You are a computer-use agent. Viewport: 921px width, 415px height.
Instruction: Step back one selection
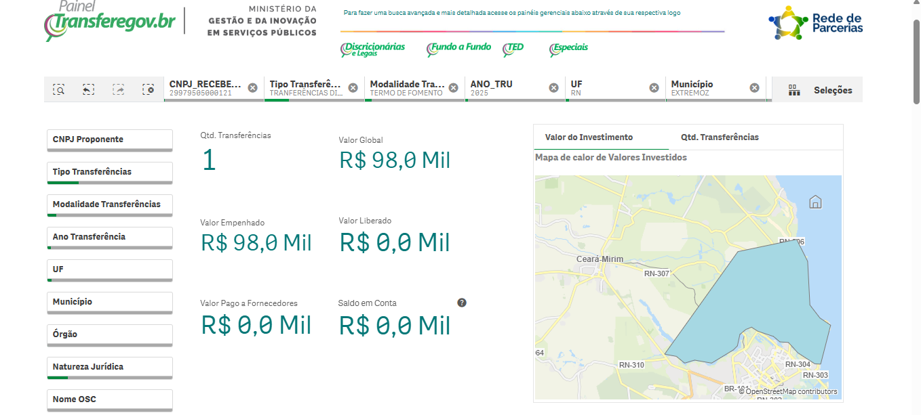(88, 89)
